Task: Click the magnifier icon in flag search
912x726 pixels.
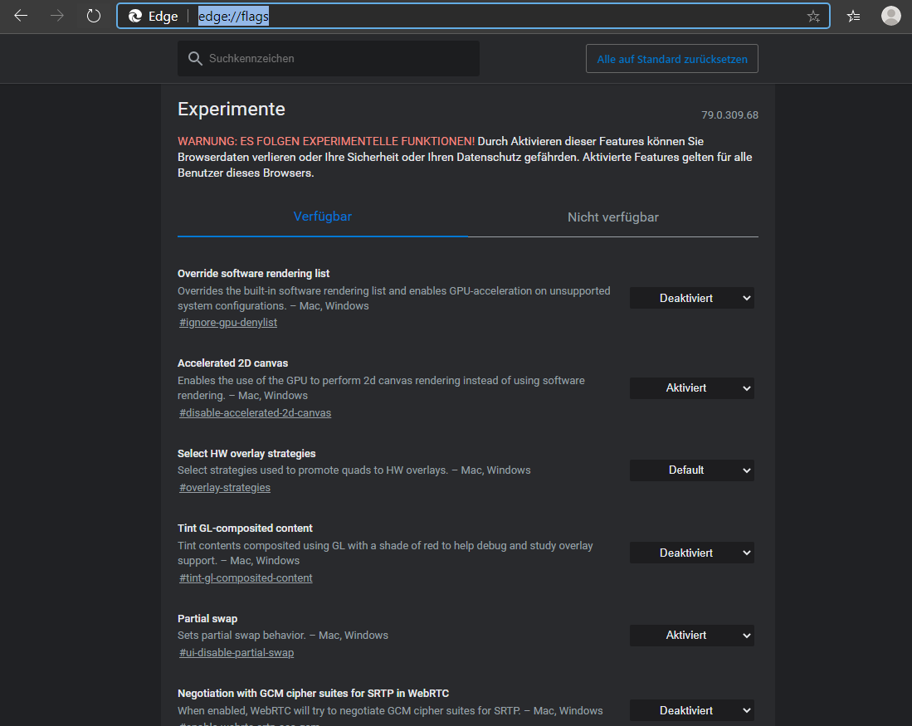Action: point(195,59)
